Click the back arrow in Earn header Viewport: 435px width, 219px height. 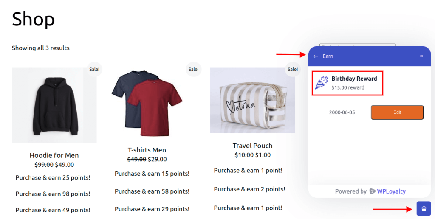(316, 56)
